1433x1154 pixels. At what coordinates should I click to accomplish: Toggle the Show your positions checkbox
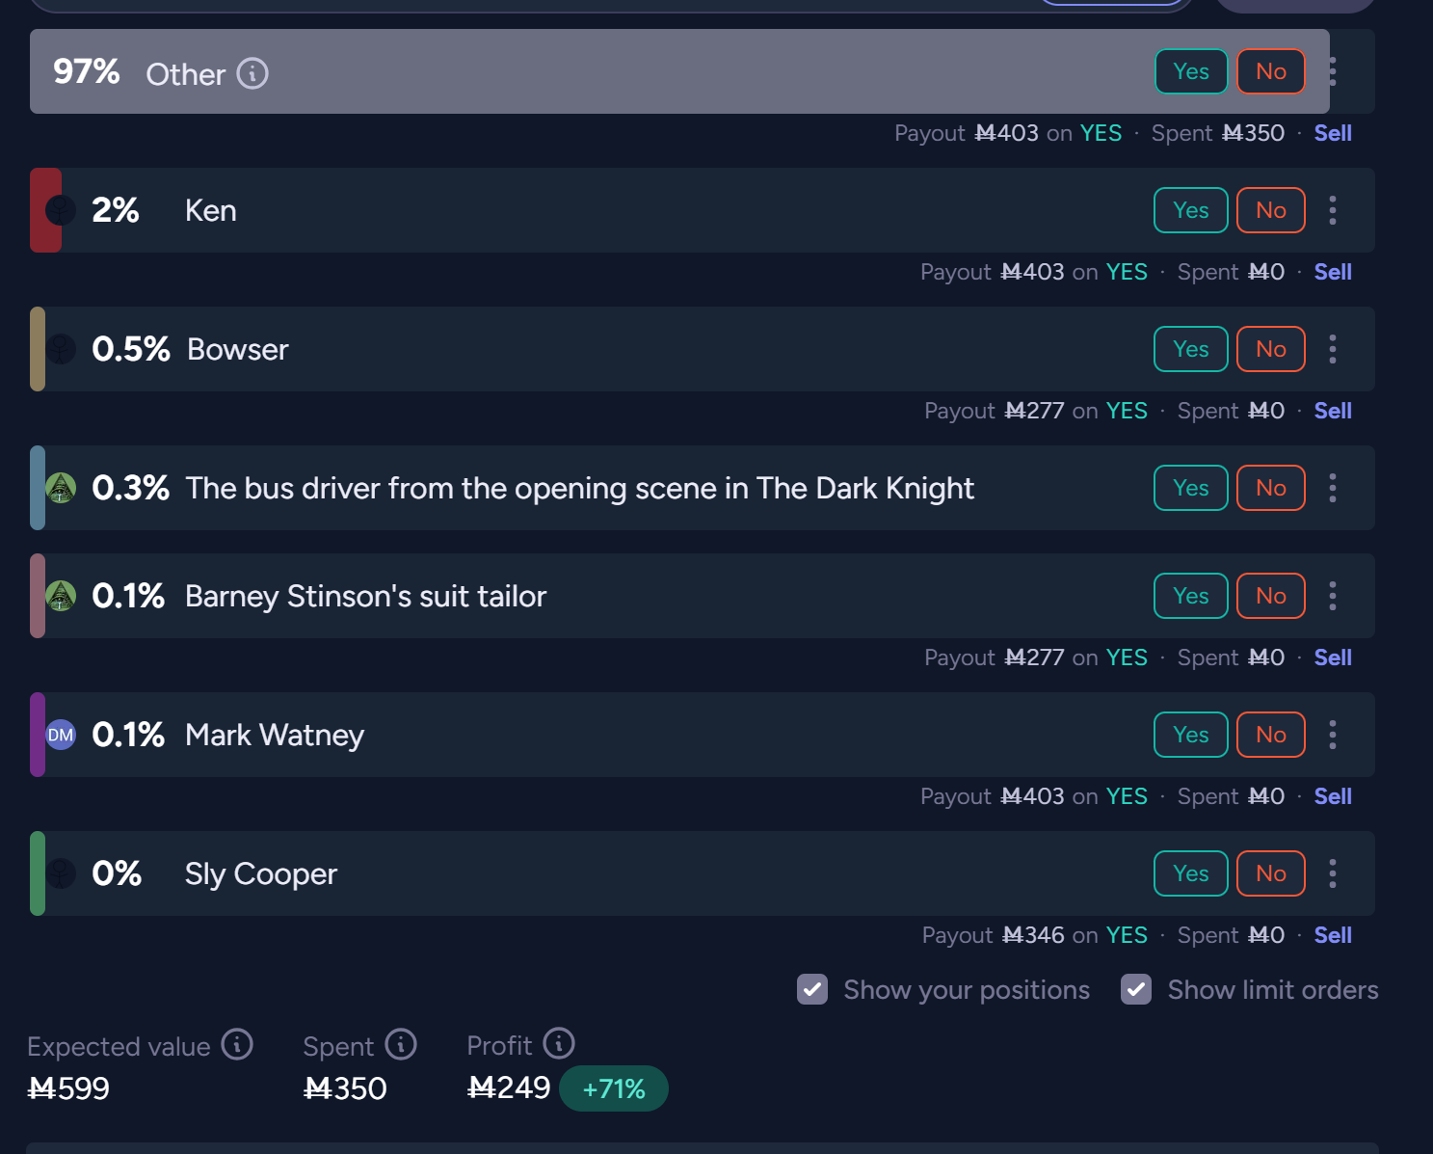812,989
